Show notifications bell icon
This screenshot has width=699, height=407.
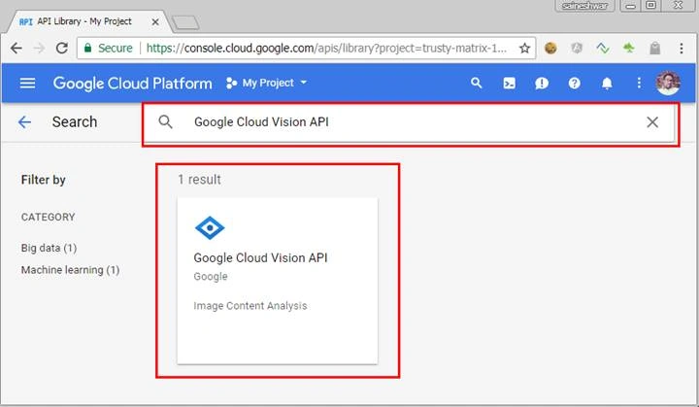click(607, 84)
